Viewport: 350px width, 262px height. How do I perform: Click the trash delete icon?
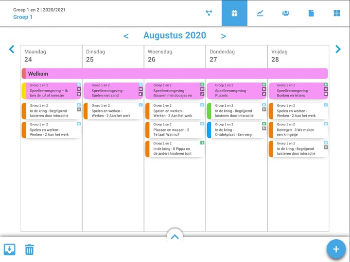coord(30,249)
